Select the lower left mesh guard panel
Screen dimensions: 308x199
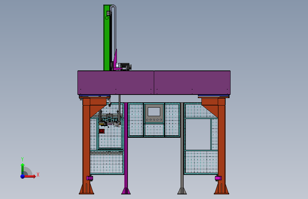[x=107, y=162]
